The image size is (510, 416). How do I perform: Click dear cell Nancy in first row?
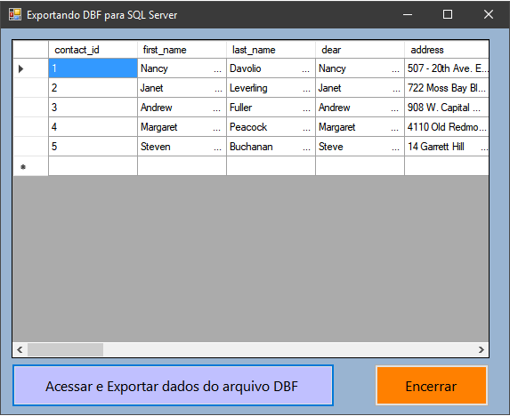[x=360, y=68]
